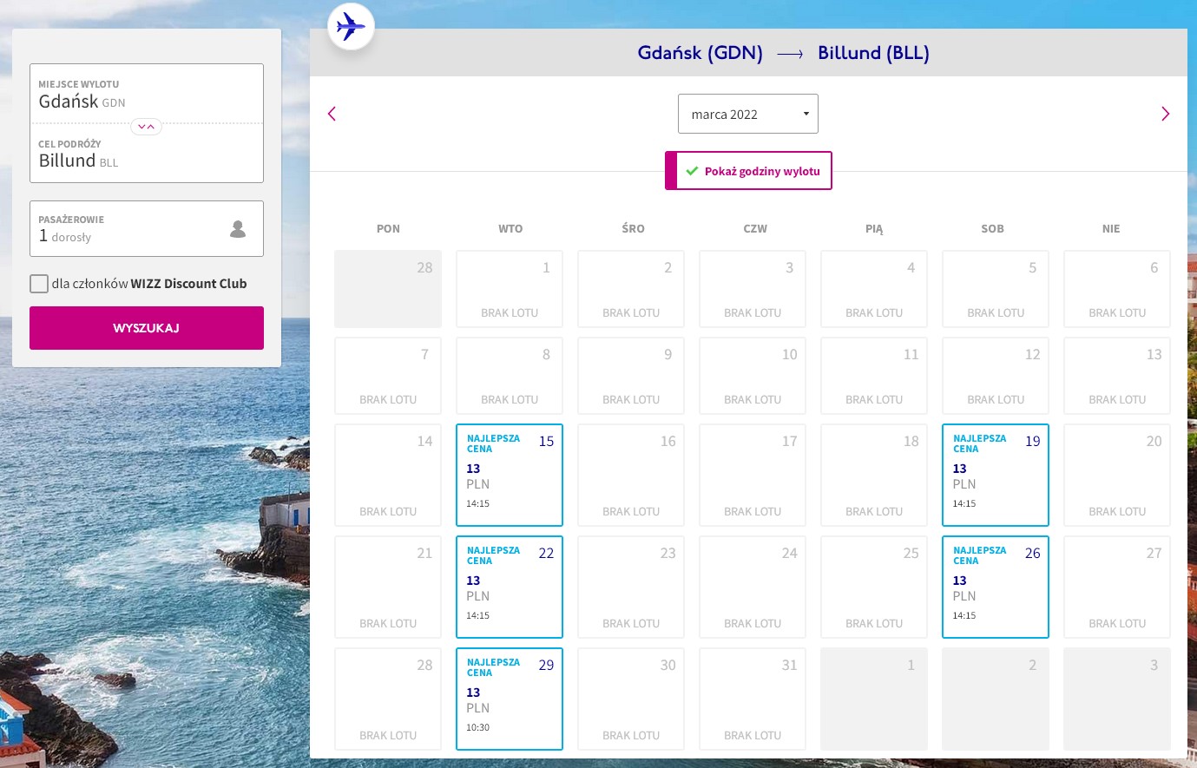Click March 10 cell with BRAK LOTU
The height and width of the screenshot is (768, 1197).
[x=753, y=376]
